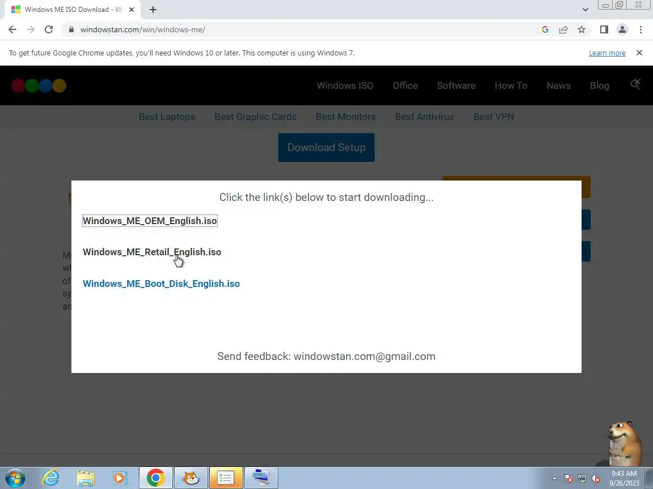Open Action Center flag icon
The image size is (653, 489).
click(569, 479)
